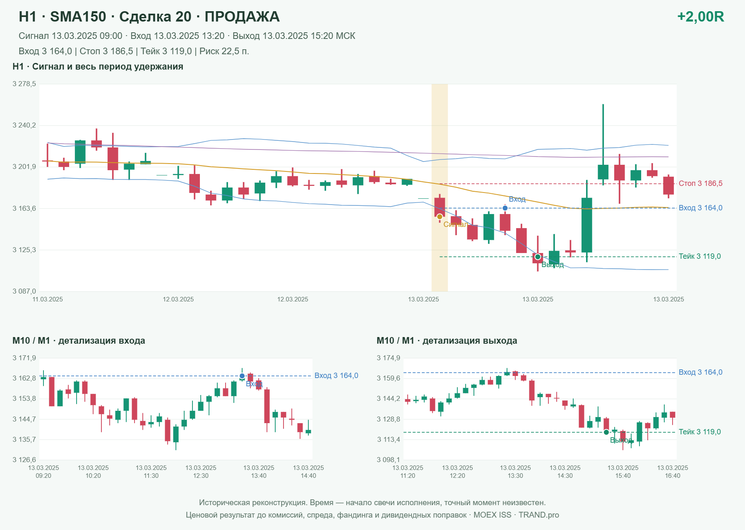Click the green Выход marker dot on H1 chart

[538, 257]
